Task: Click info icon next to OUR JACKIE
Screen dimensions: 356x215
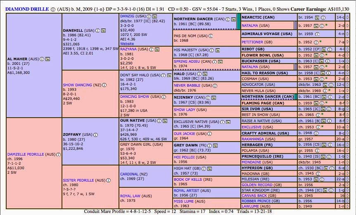Action: [209, 134]
